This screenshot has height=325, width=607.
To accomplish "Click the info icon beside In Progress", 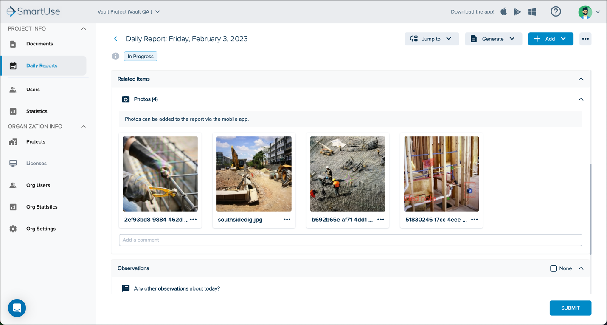I will click(x=115, y=56).
